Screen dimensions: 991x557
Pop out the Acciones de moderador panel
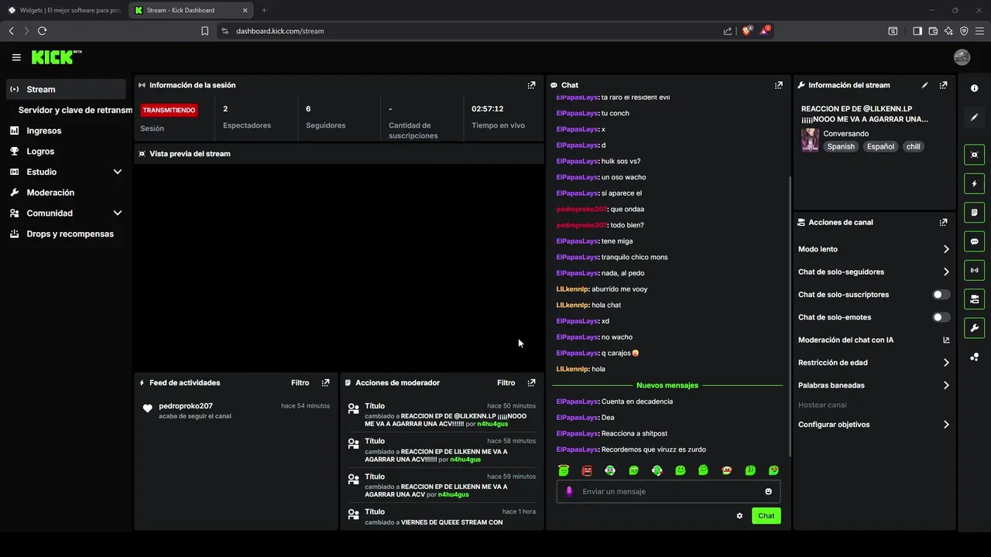[x=531, y=383]
